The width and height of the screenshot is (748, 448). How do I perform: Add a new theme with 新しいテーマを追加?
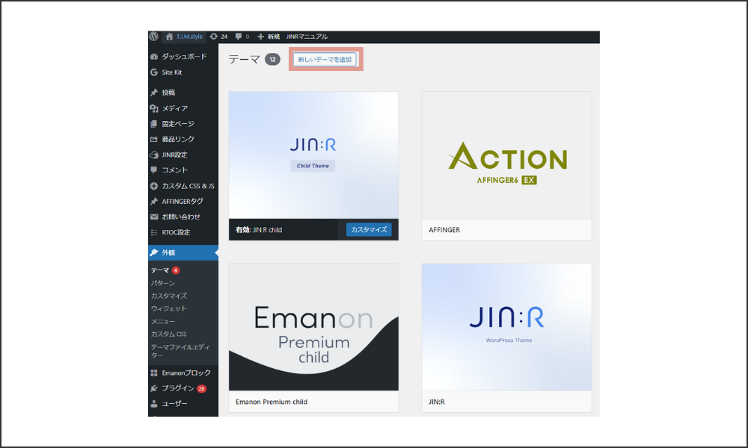point(325,60)
